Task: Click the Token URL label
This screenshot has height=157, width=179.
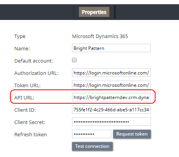Action: coord(27,85)
